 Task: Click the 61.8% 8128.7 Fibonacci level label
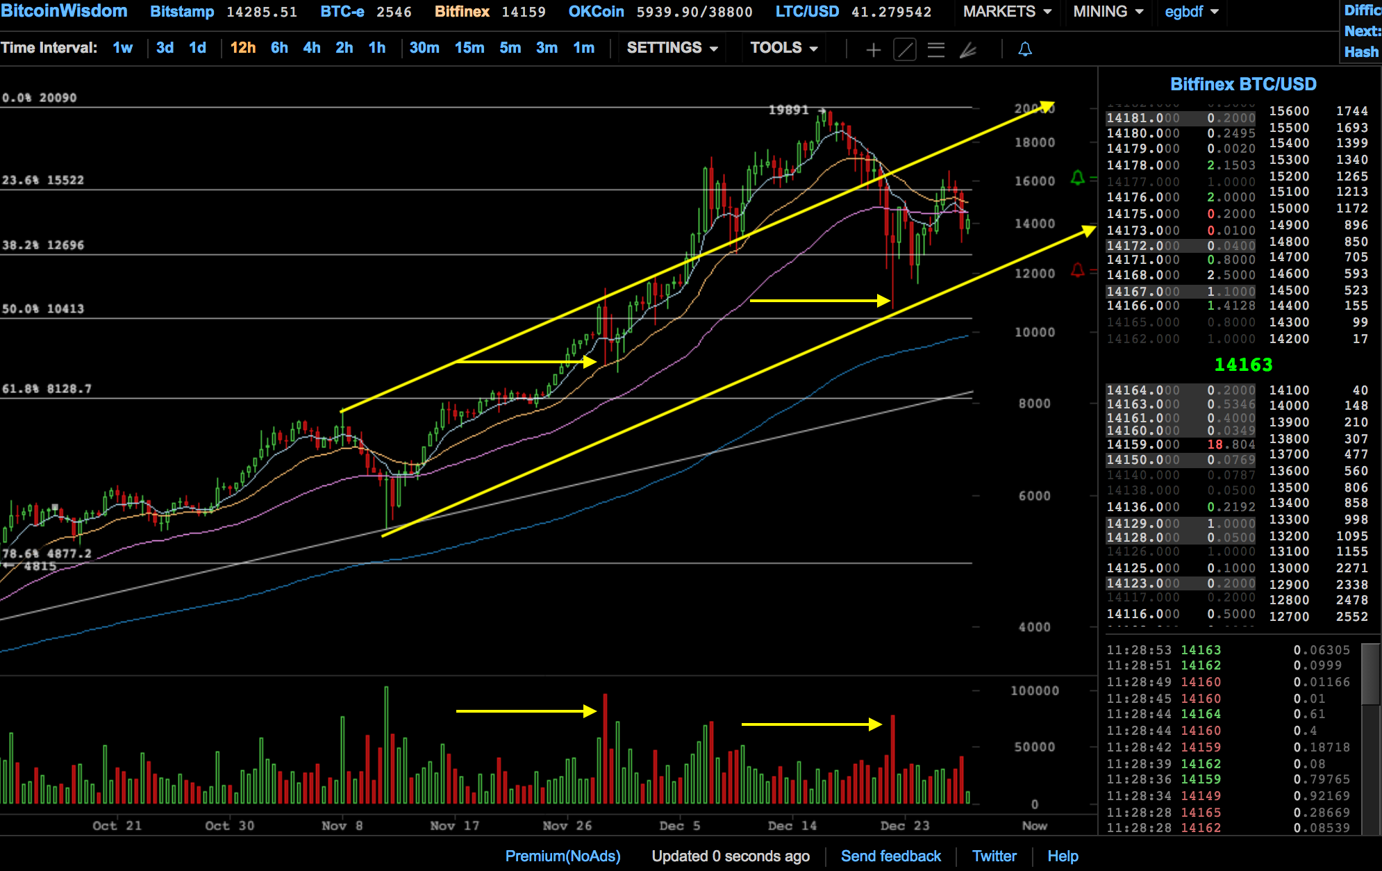pyautogui.click(x=47, y=389)
